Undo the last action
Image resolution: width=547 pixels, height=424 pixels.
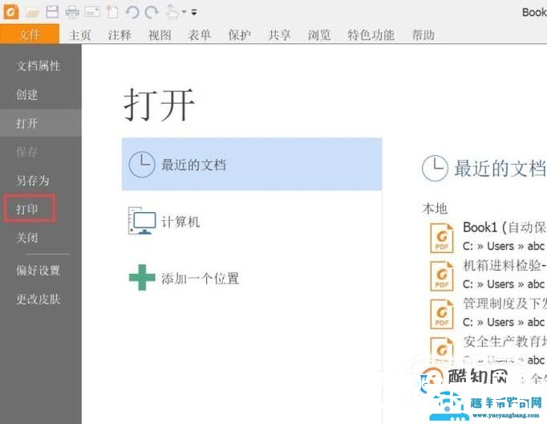[x=132, y=13]
